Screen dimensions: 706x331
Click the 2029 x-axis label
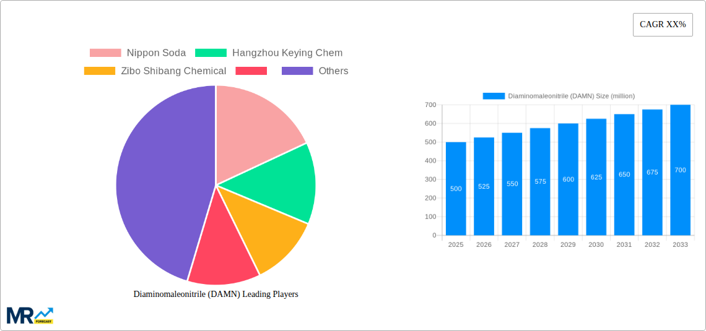pos(569,244)
